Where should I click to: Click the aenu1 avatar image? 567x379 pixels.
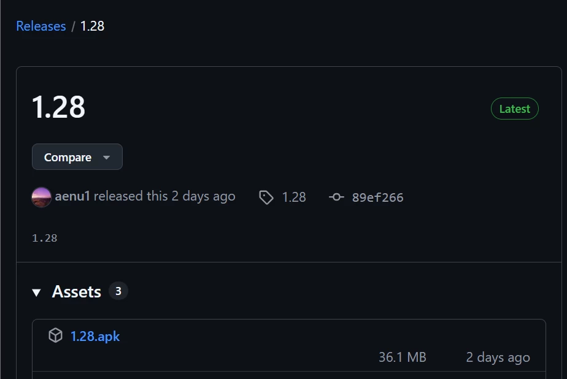point(41,197)
